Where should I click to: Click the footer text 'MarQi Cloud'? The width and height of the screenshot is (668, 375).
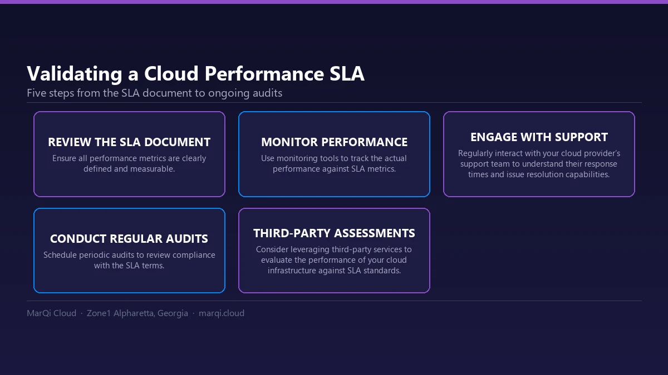[x=51, y=313]
